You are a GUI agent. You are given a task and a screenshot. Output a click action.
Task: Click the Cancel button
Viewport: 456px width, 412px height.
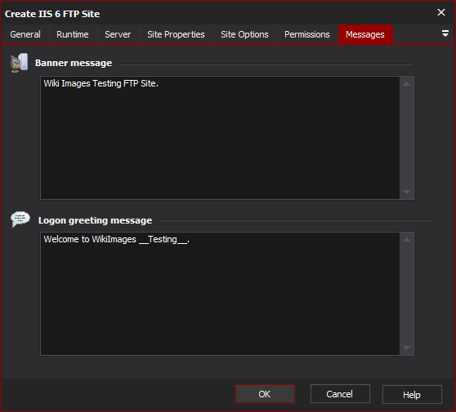[x=340, y=394]
